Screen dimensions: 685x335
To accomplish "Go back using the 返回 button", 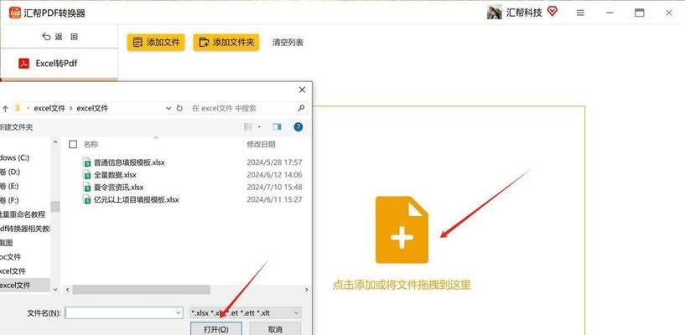I will click(x=60, y=37).
